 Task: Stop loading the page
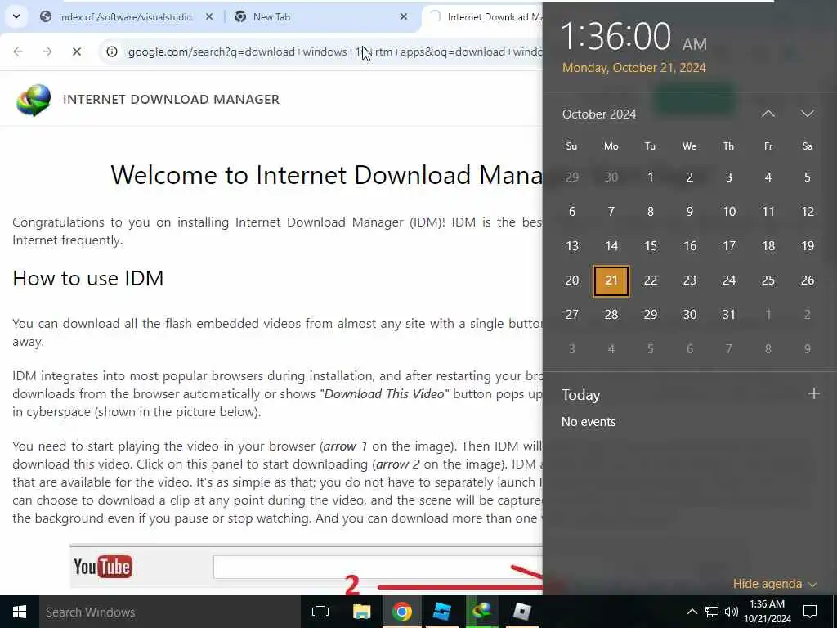[76, 52]
